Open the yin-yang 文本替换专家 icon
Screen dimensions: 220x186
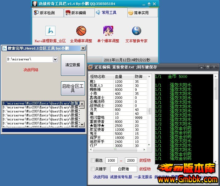tap(136, 31)
